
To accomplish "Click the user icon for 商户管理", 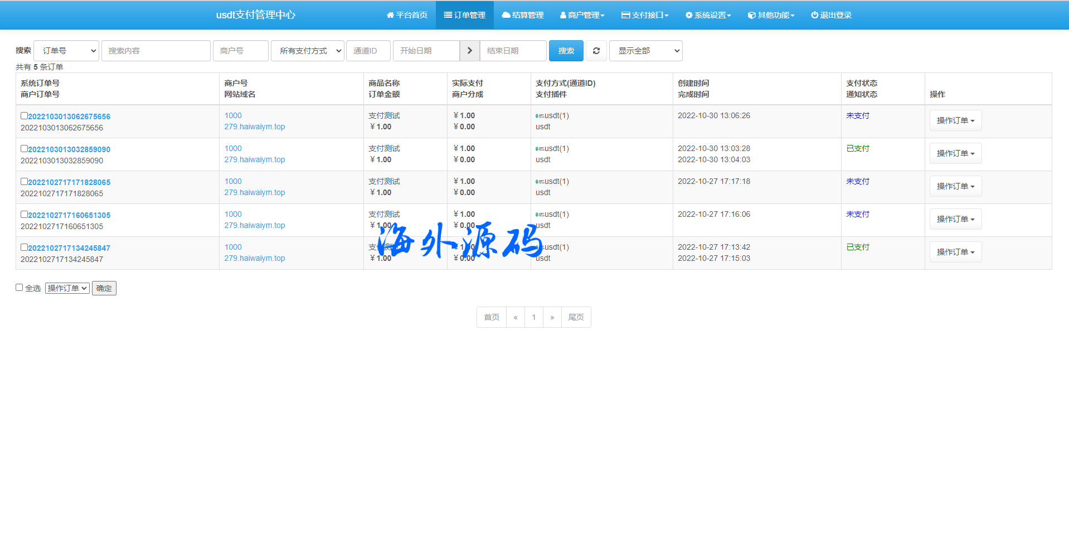I will [563, 15].
